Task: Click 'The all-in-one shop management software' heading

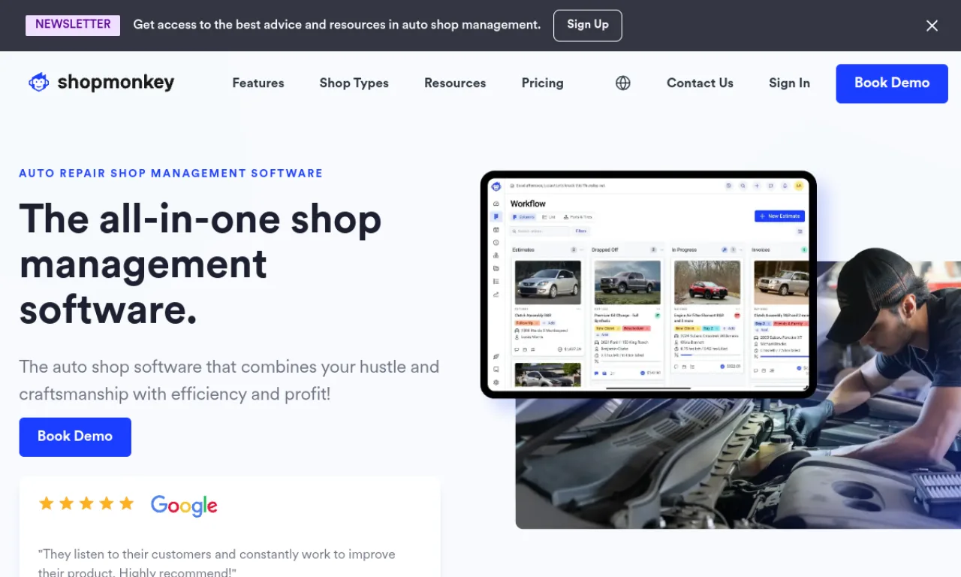Action: tap(200, 264)
